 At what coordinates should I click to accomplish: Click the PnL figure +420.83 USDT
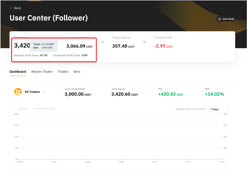171,94
